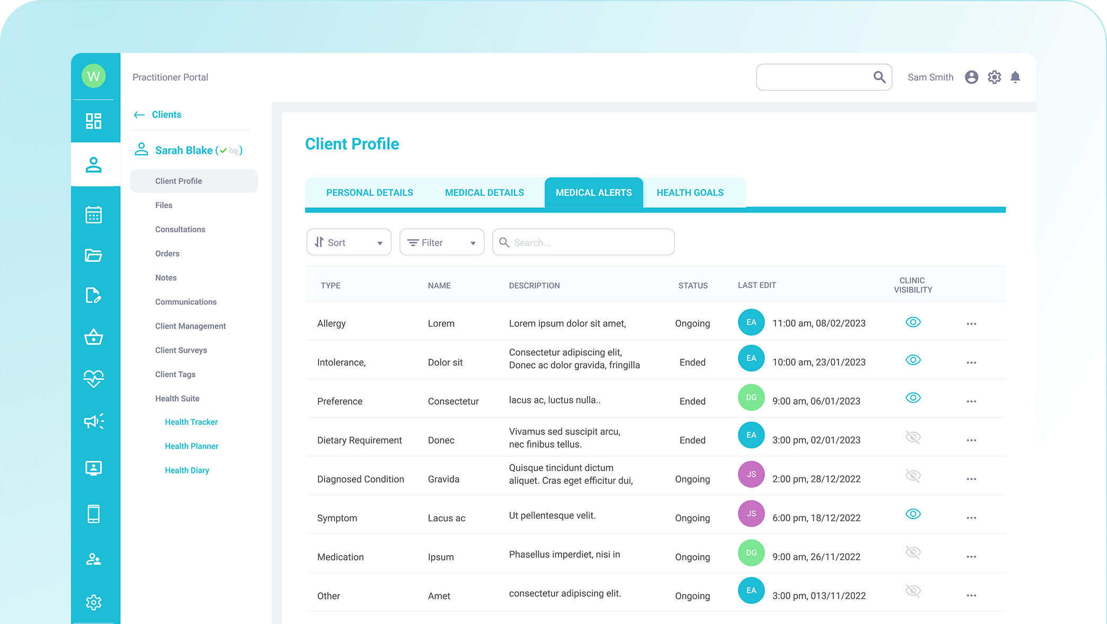
Task: Open the mobile device sidebar icon
Action: point(93,514)
